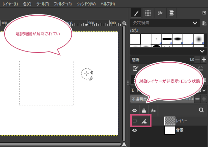Select the レイヤー layer thumbnail

[170, 121]
